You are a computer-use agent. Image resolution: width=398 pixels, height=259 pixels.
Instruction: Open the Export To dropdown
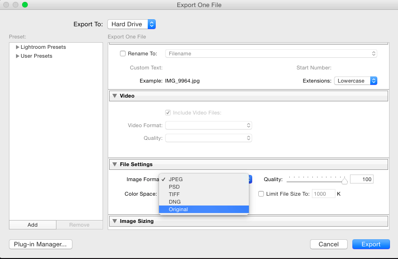click(131, 24)
